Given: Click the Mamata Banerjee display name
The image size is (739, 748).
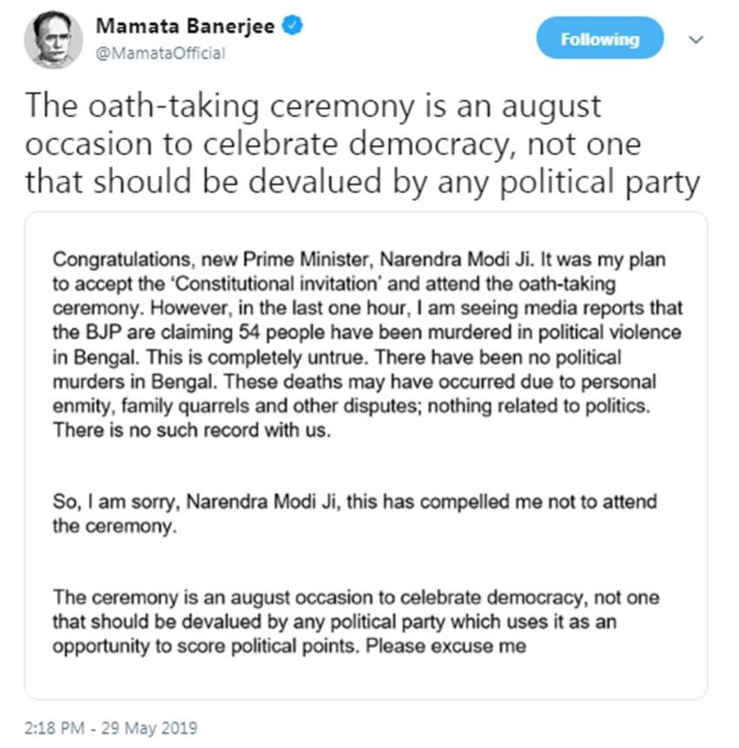Looking at the screenshot, I should [185, 26].
